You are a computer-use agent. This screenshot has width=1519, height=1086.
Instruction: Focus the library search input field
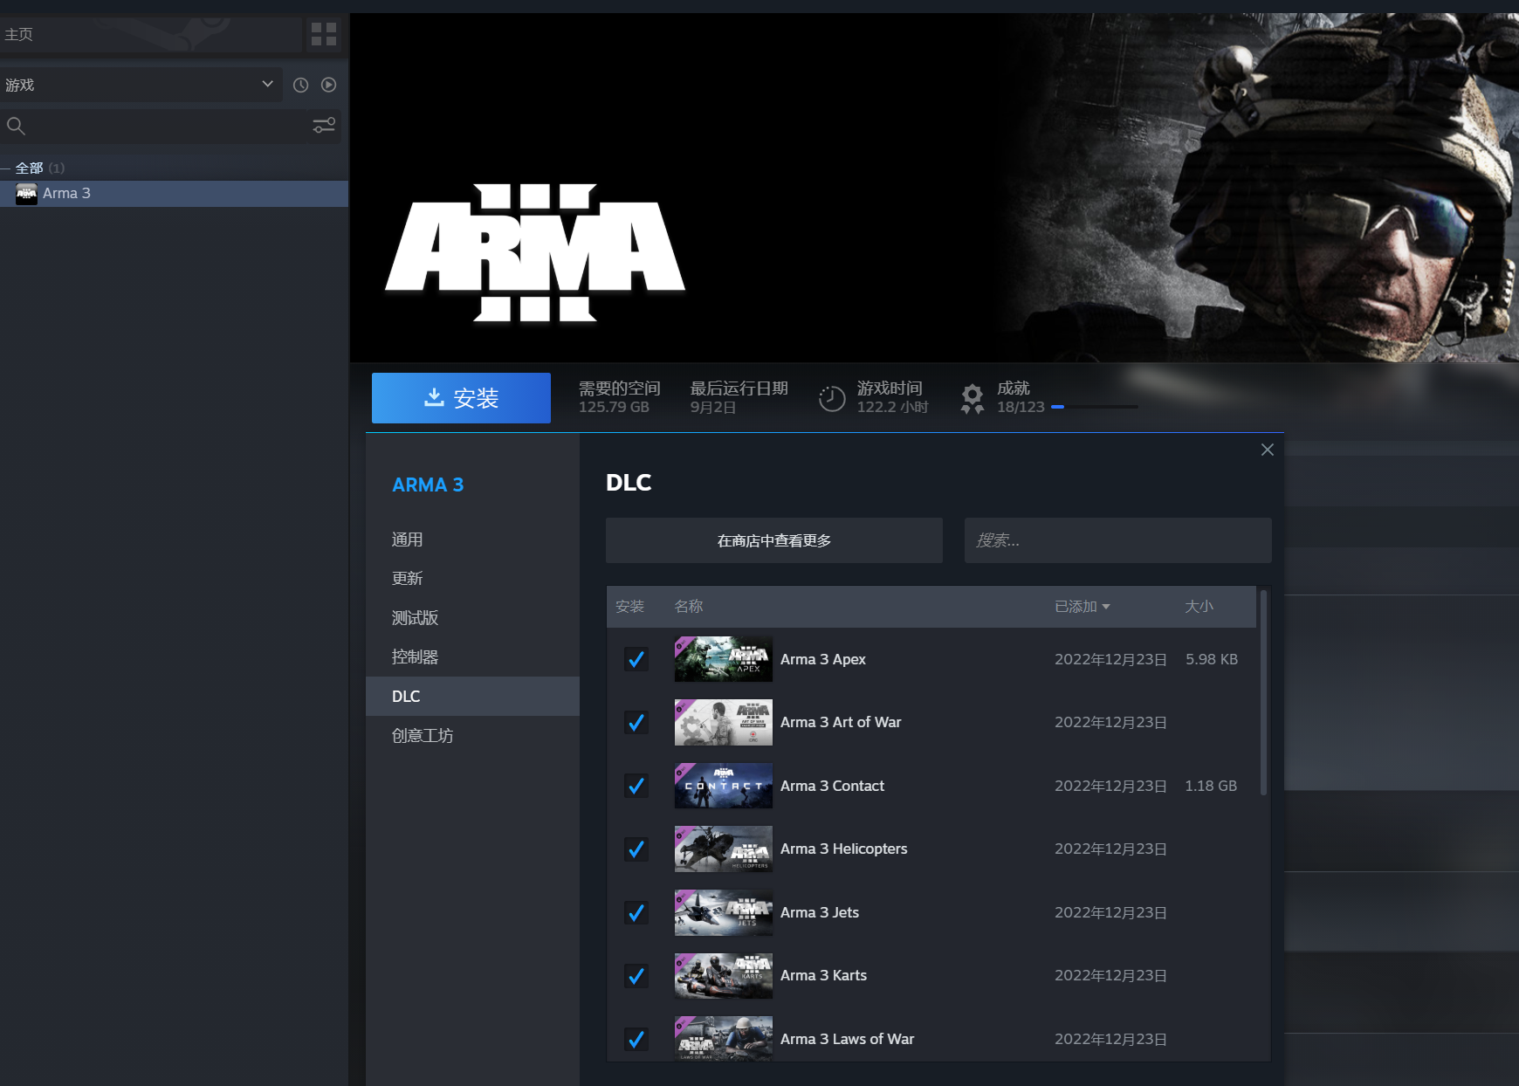(x=166, y=126)
